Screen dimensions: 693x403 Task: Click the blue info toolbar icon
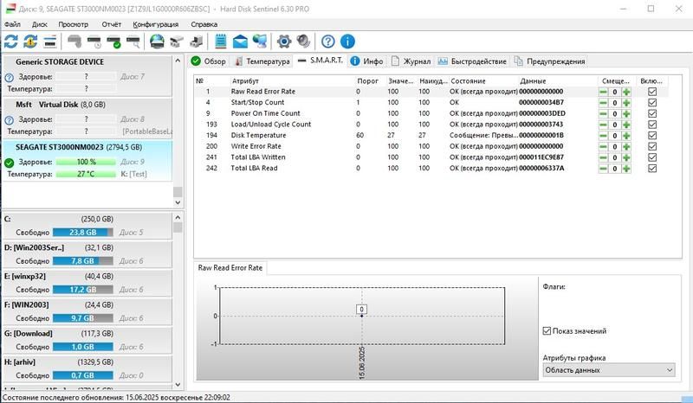pyautogui.click(x=347, y=42)
